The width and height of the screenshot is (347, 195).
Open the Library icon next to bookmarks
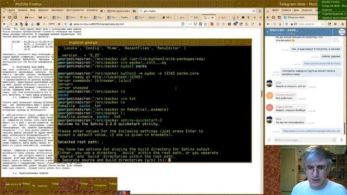click(134, 11)
